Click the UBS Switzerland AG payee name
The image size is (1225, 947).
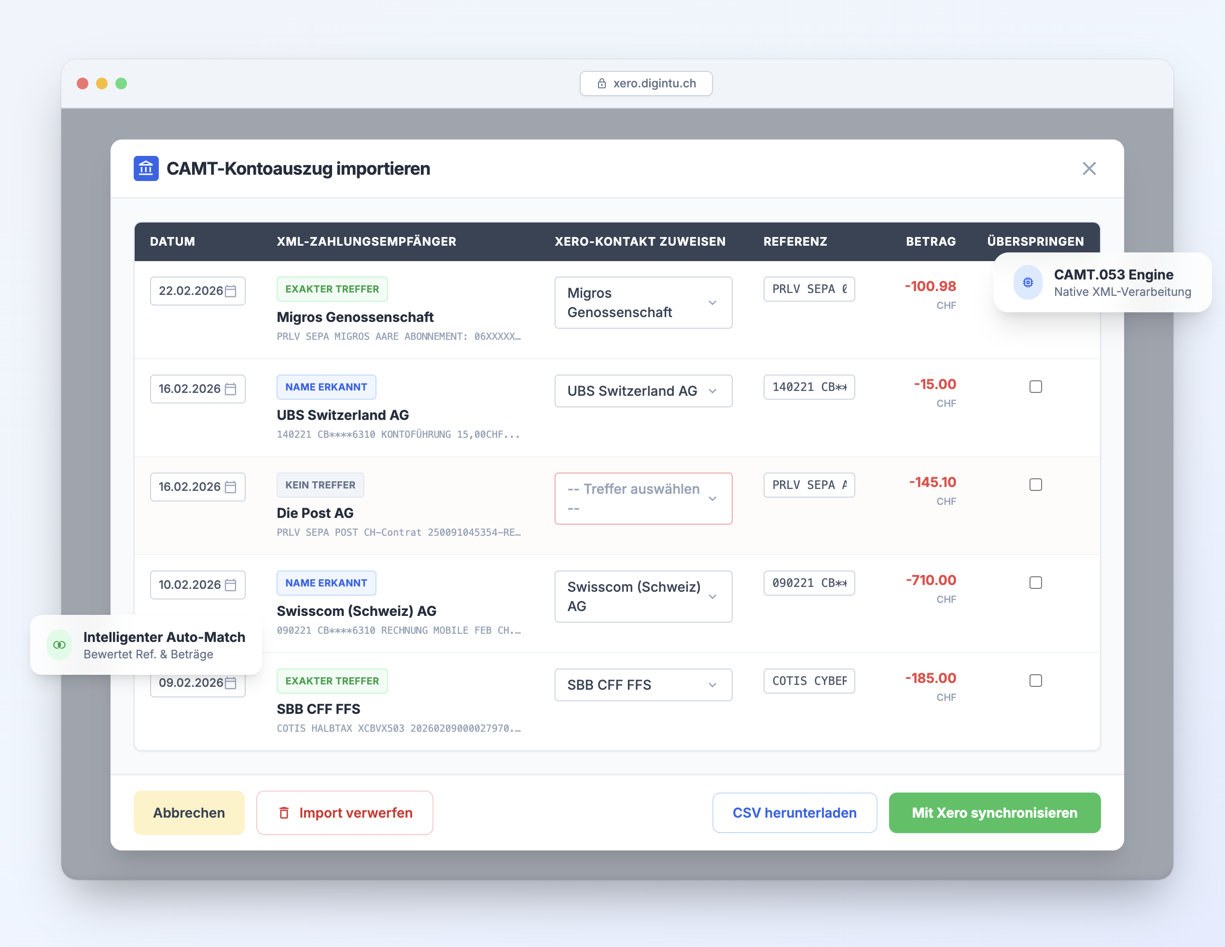[343, 415]
